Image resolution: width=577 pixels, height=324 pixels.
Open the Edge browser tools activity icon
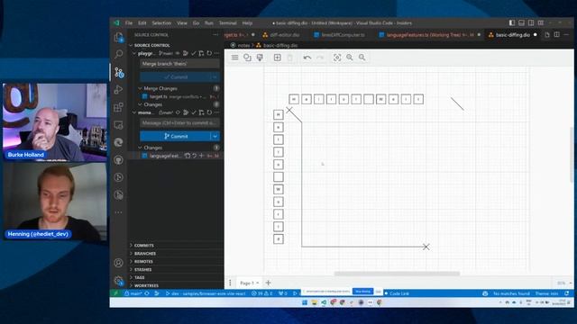(118, 142)
